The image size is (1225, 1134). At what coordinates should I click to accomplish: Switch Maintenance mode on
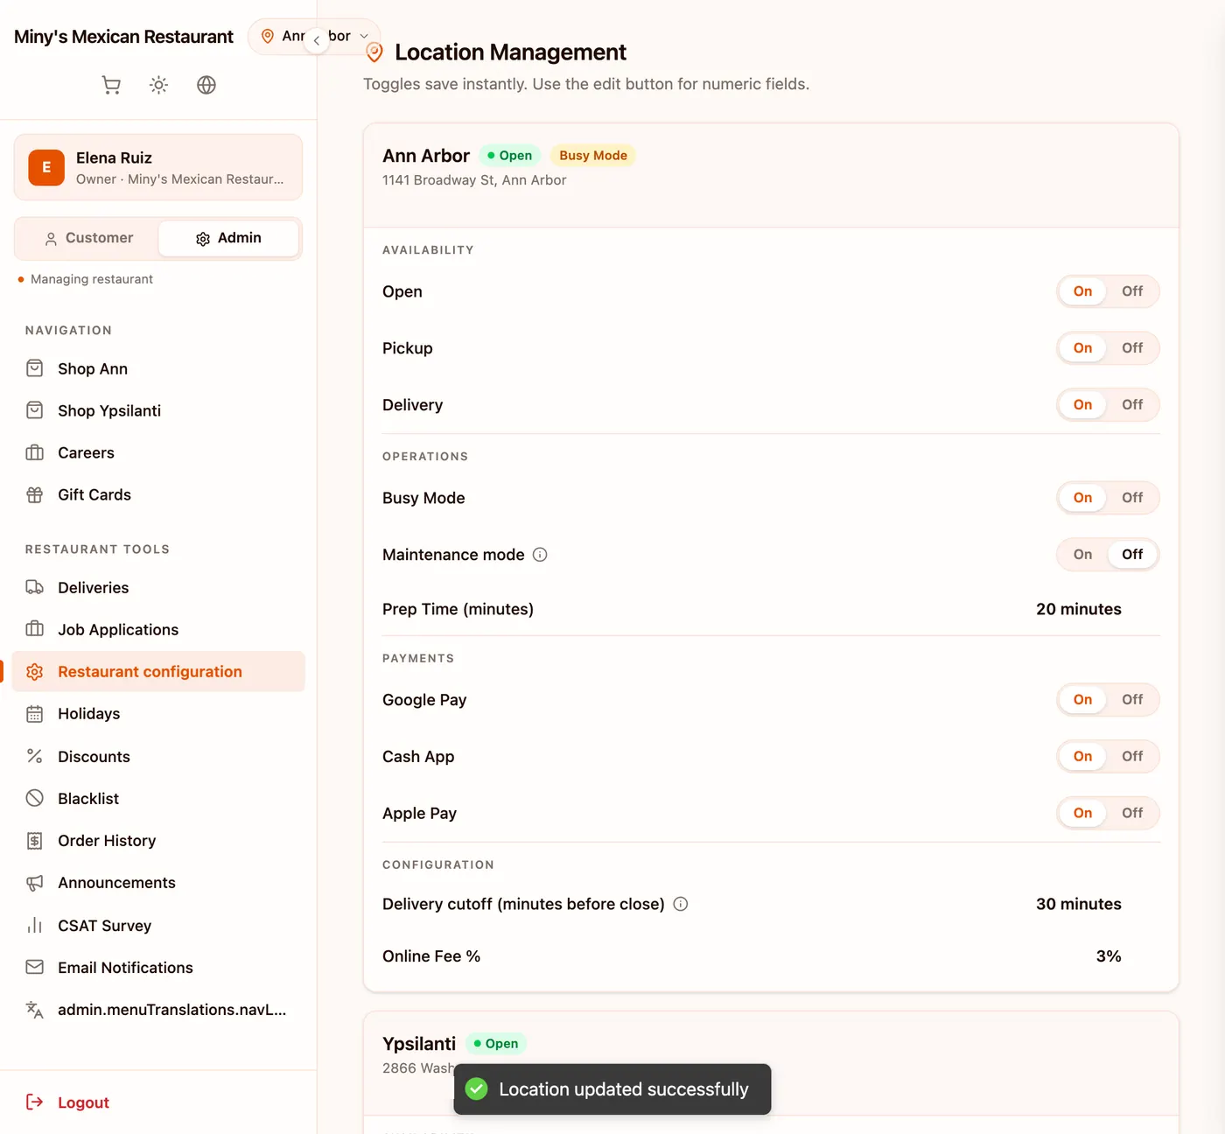tap(1082, 555)
